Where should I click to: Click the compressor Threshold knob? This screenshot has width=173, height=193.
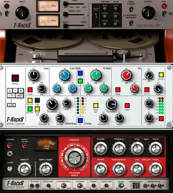[x=112, y=104]
